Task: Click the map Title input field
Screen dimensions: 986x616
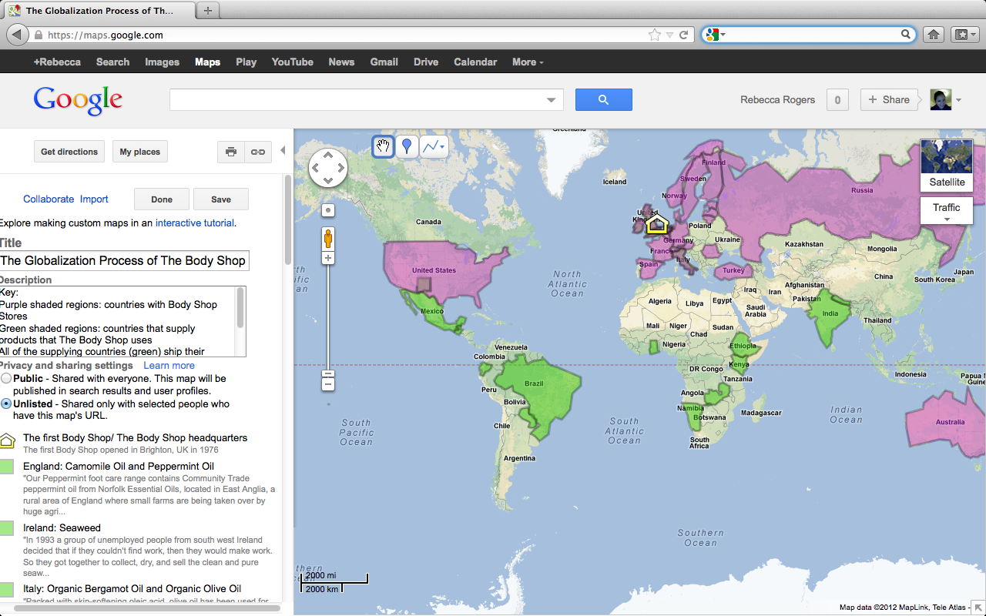Action: pyautogui.click(x=124, y=260)
